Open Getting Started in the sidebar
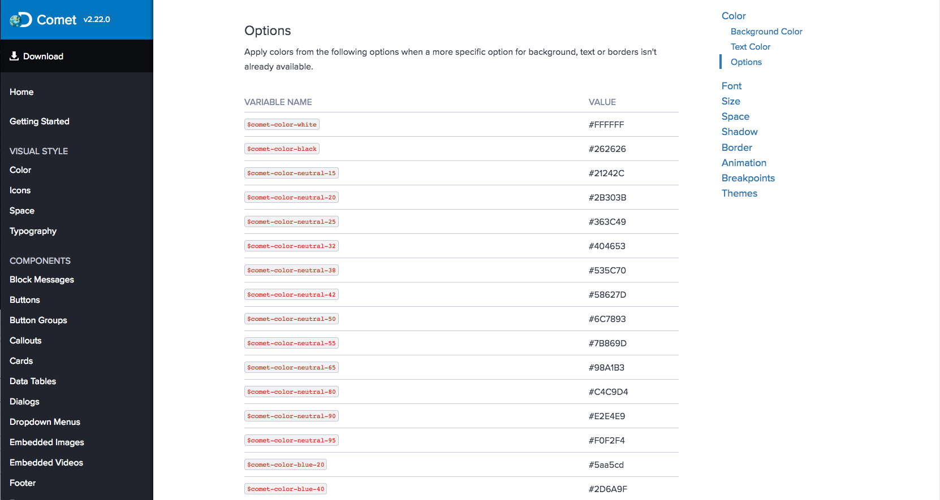The image size is (940, 500). tap(40, 121)
